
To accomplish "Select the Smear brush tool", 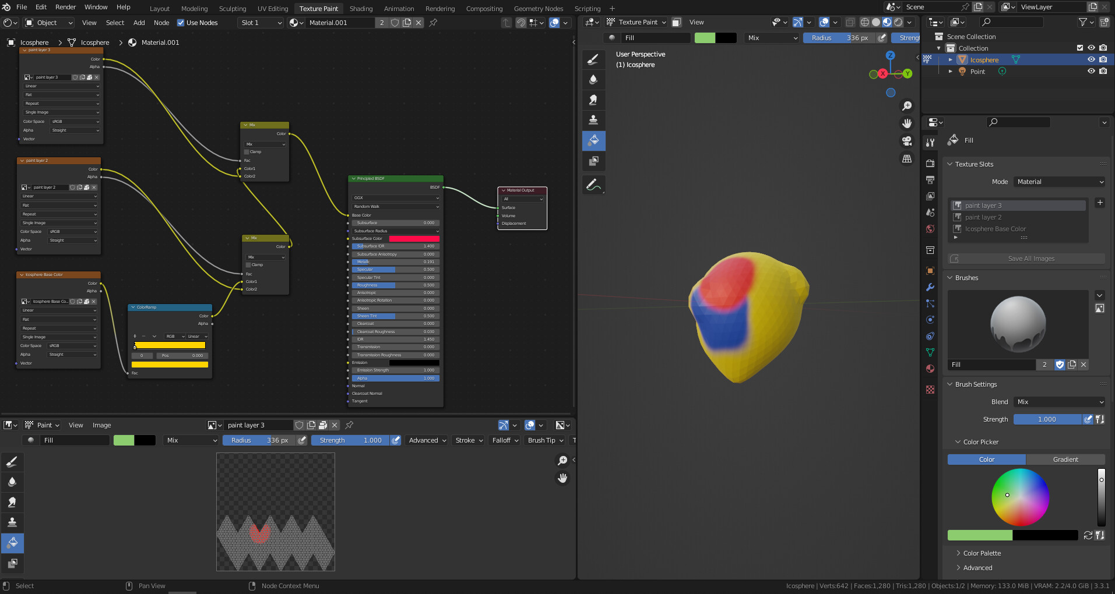I will point(593,100).
